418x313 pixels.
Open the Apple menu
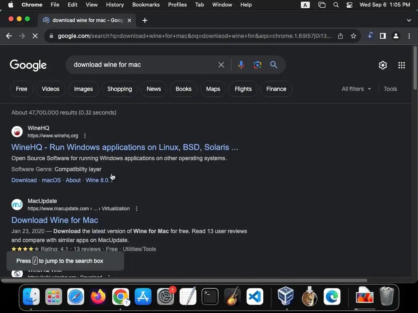(10, 5)
